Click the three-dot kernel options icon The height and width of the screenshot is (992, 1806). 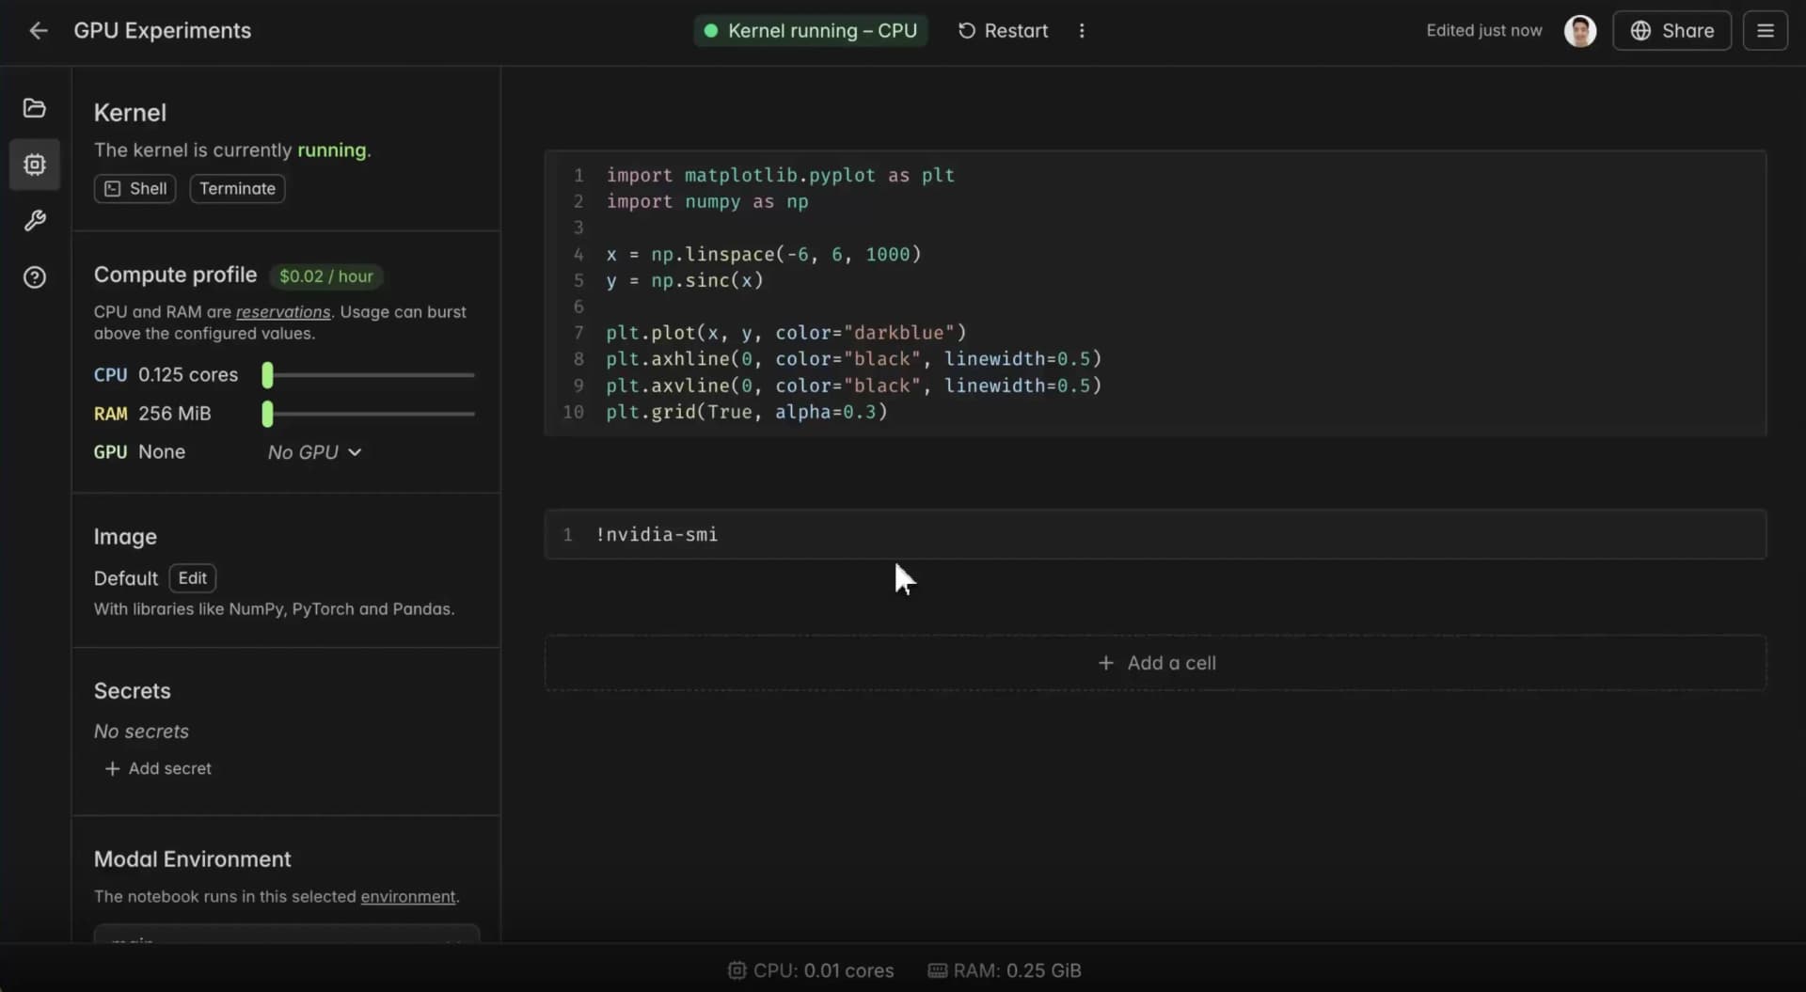coord(1082,31)
